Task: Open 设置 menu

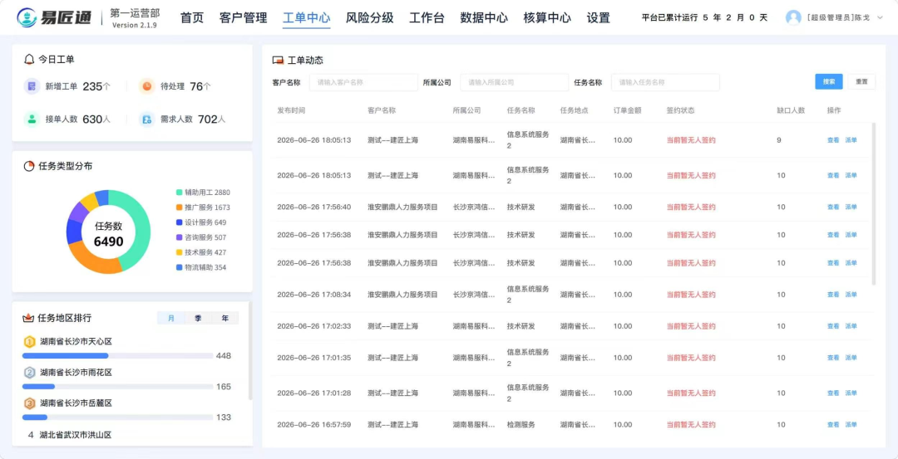Action: [x=599, y=17]
